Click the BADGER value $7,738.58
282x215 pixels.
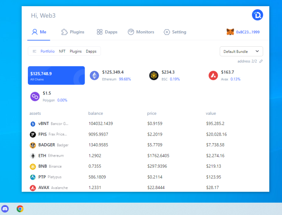coord(215,145)
